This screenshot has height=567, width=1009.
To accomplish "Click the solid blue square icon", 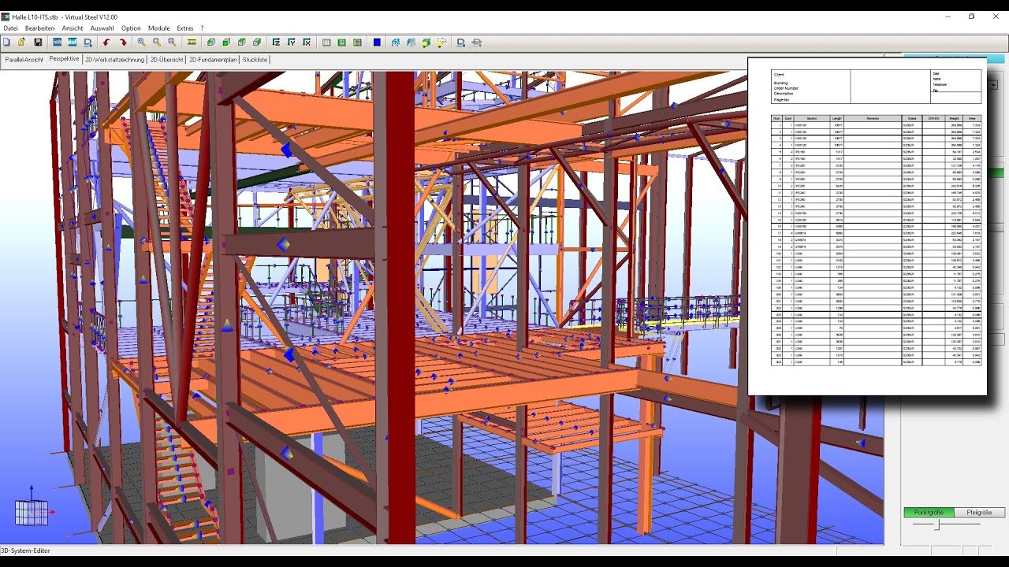I will pyautogui.click(x=377, y=42).
